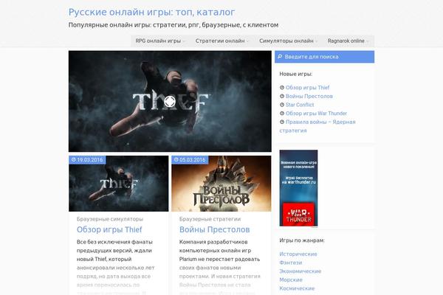The height and width of the screenshot is (295, 443).
Task: Open genre link Экономические
Action: pyautogui.click(x=301, y=271)
